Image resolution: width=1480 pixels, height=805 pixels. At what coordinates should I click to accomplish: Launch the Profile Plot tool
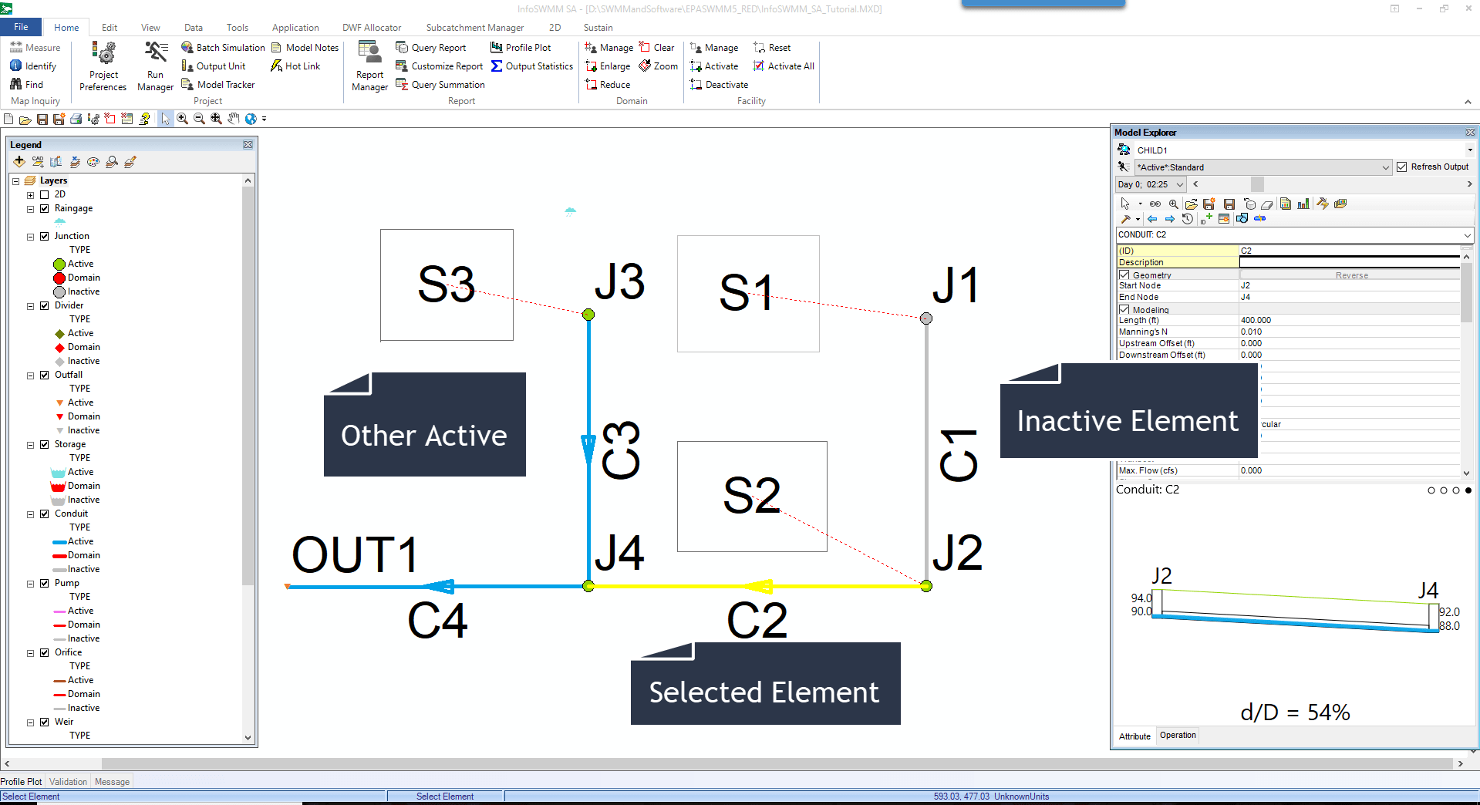click(521, 48)
